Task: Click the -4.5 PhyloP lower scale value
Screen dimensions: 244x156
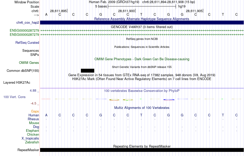Action: [33, 103]
